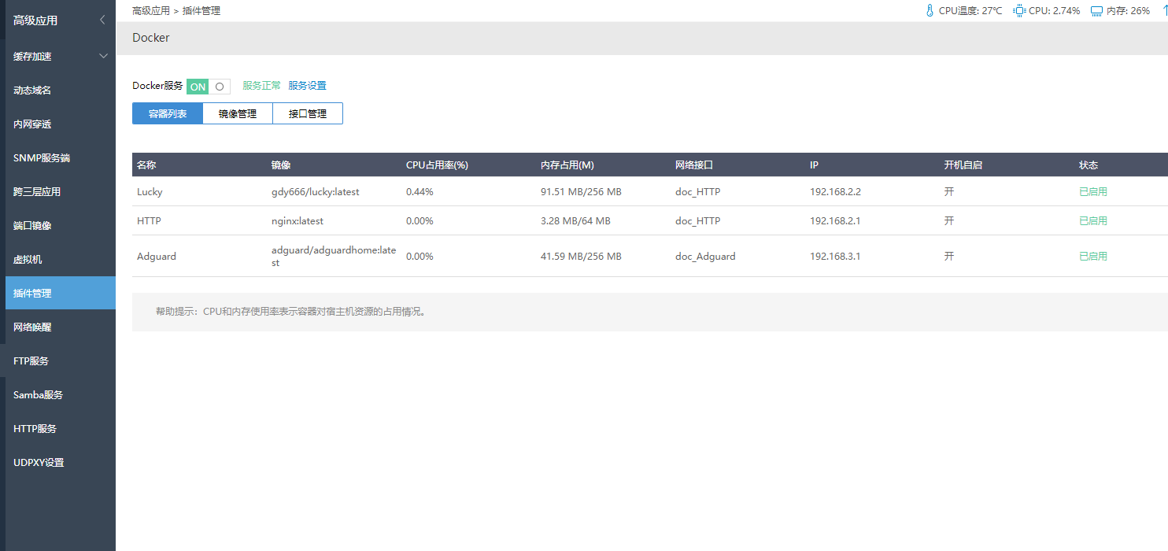Open Samba服务 in the sidebar
The width and height of the screenshot is (1168, 551).
pyautogui.click(x=61, y=395)
